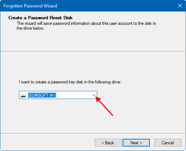This screenshot has height=151, width=186.
Task: Return with the Back button
Action: coord(108,143)
